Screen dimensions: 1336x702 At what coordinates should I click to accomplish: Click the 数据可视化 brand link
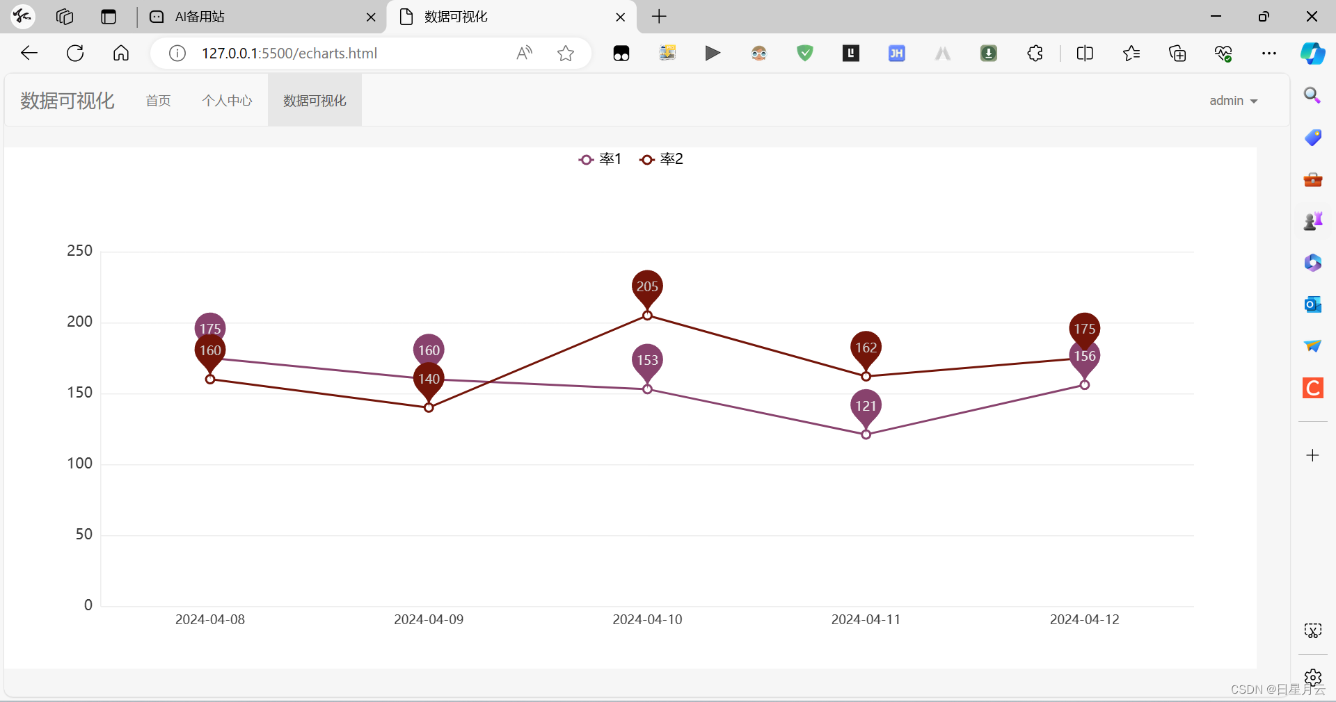point(67,101)
